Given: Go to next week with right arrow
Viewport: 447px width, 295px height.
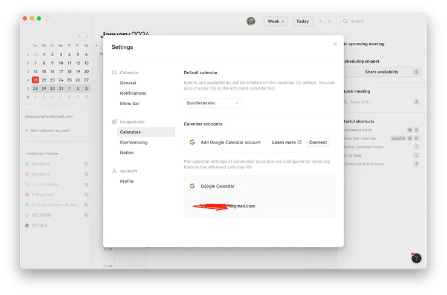Looking at the screenshot, I should (x=329, y=21).
